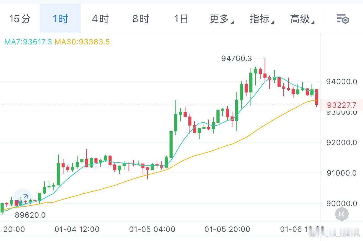Select the 1时 timeframe tab
The width and height of the screenshot is (363, 241).
(x=59, y=19)
